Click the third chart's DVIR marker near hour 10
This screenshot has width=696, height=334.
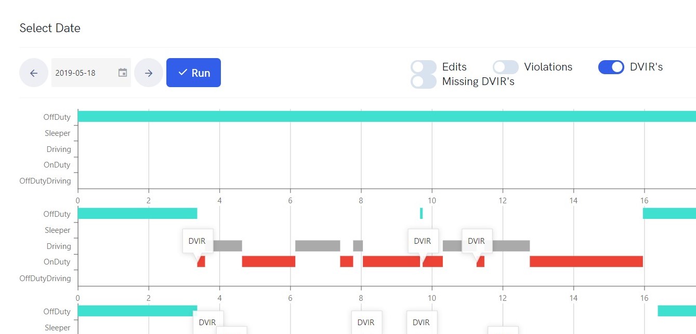tap(422, 322)
